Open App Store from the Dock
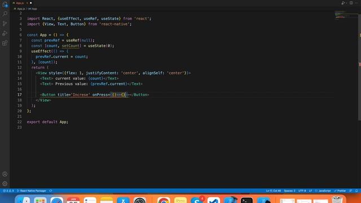361x203 pixels. [123, 200]
